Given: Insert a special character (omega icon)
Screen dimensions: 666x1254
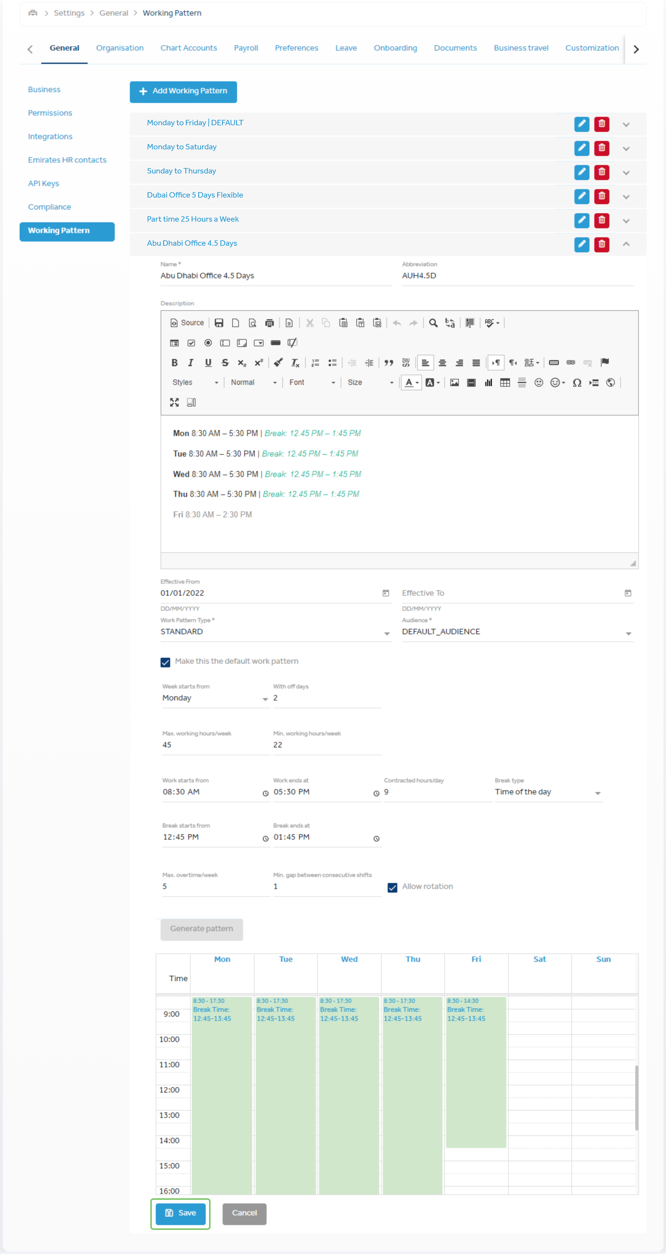Looking at the screenshot, I should 577,383.
